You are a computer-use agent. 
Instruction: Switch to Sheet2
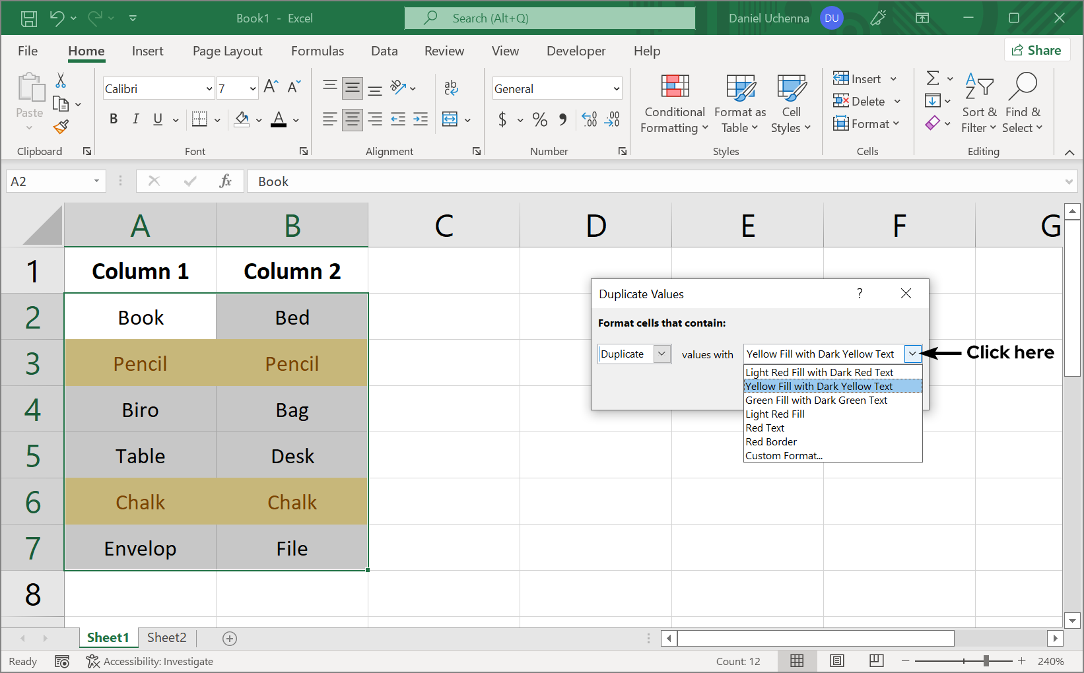click(166, 637)
